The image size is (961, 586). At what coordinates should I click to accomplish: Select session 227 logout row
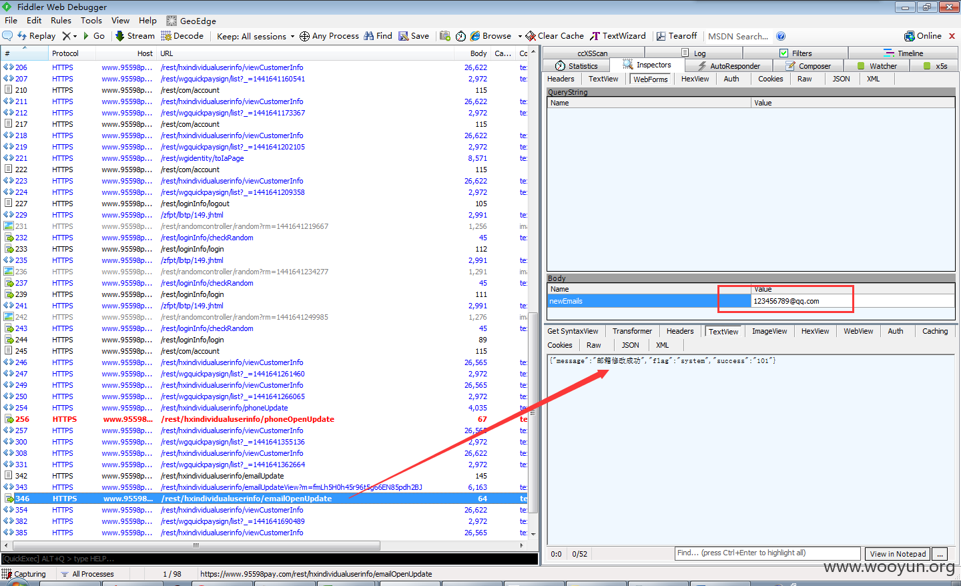tap(264, 204)
